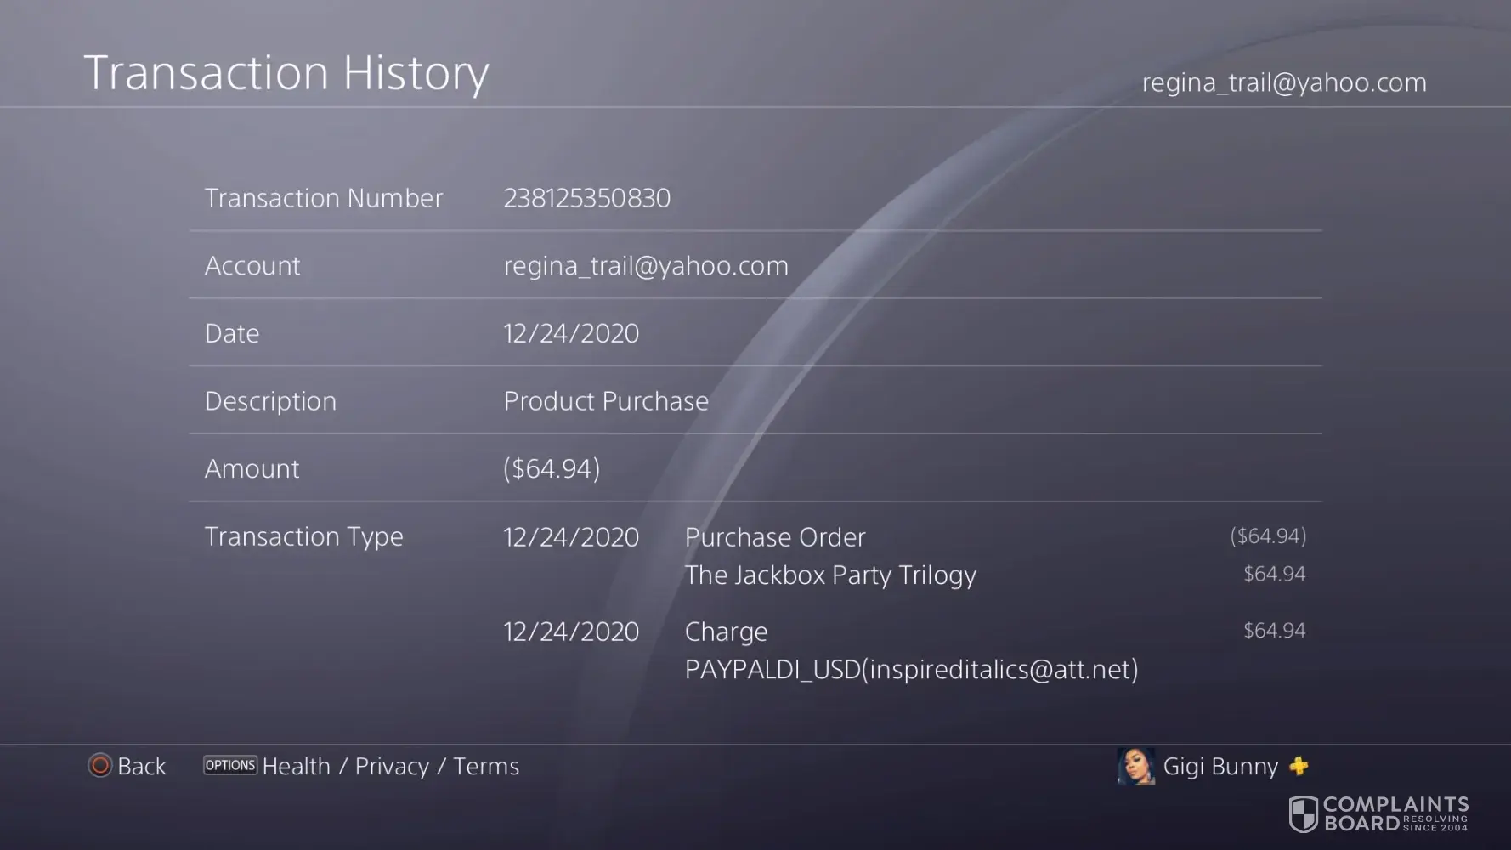Select the Purchase Order entry

[775, 537]
